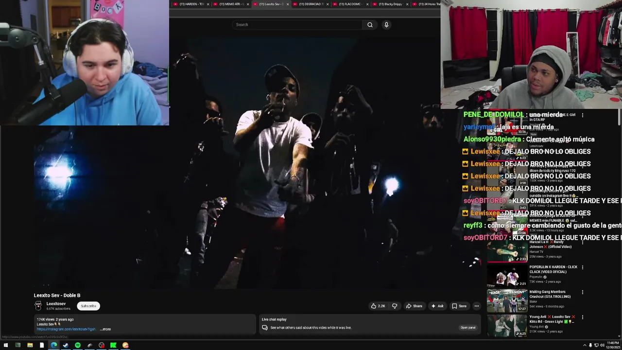Close the FLACOOMC browser tab
The image size is (622, 350).
(367, 4)
